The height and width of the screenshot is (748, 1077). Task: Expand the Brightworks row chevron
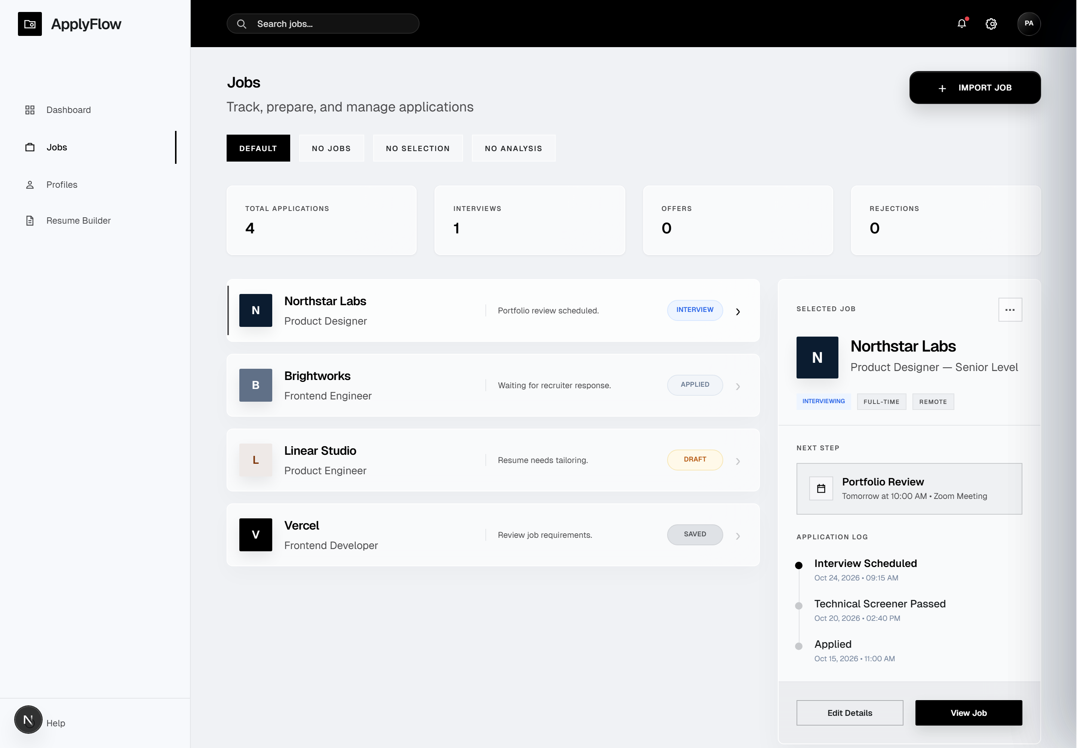tap(738, 387)
